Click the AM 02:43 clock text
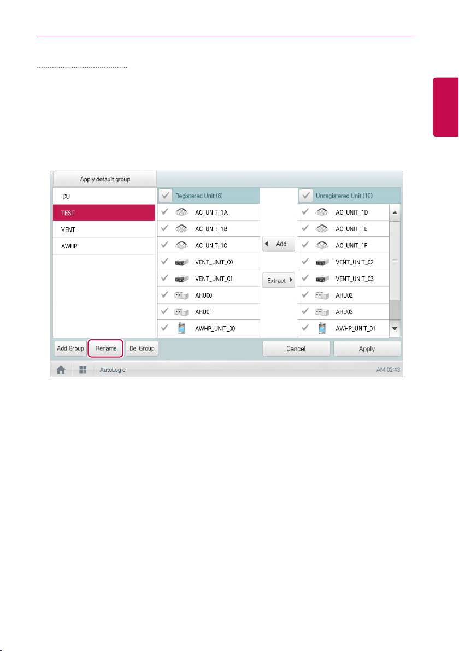 (388, 370)
